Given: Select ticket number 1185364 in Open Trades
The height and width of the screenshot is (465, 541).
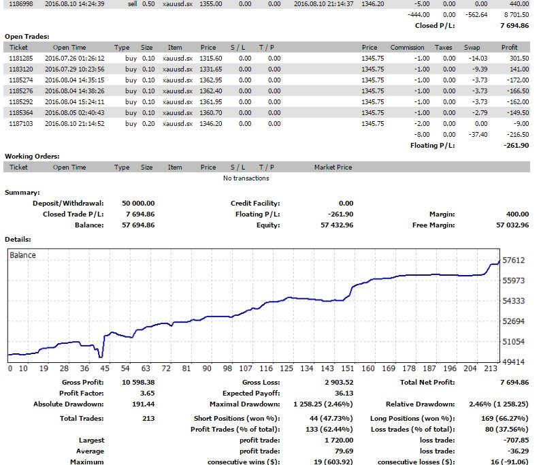Looking at the screenshot, I should [20, 113].
